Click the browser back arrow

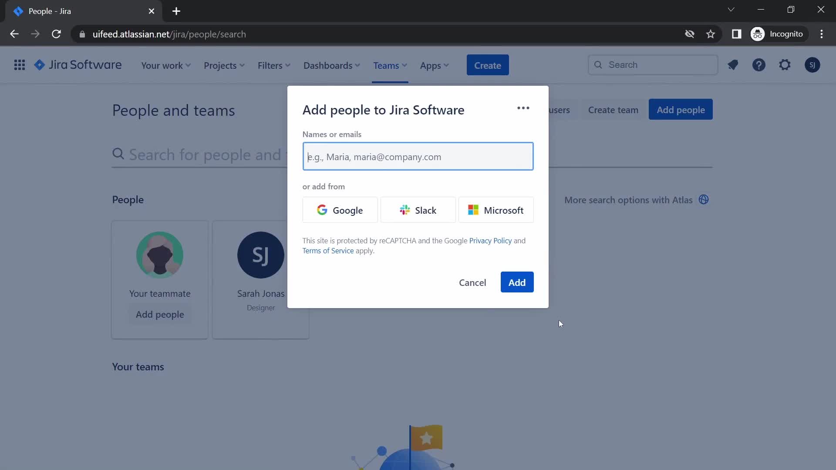pyautogui.click(x=14, y=34)
